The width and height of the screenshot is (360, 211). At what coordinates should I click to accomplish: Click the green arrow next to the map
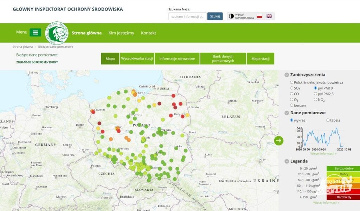(x=279, y=141)
